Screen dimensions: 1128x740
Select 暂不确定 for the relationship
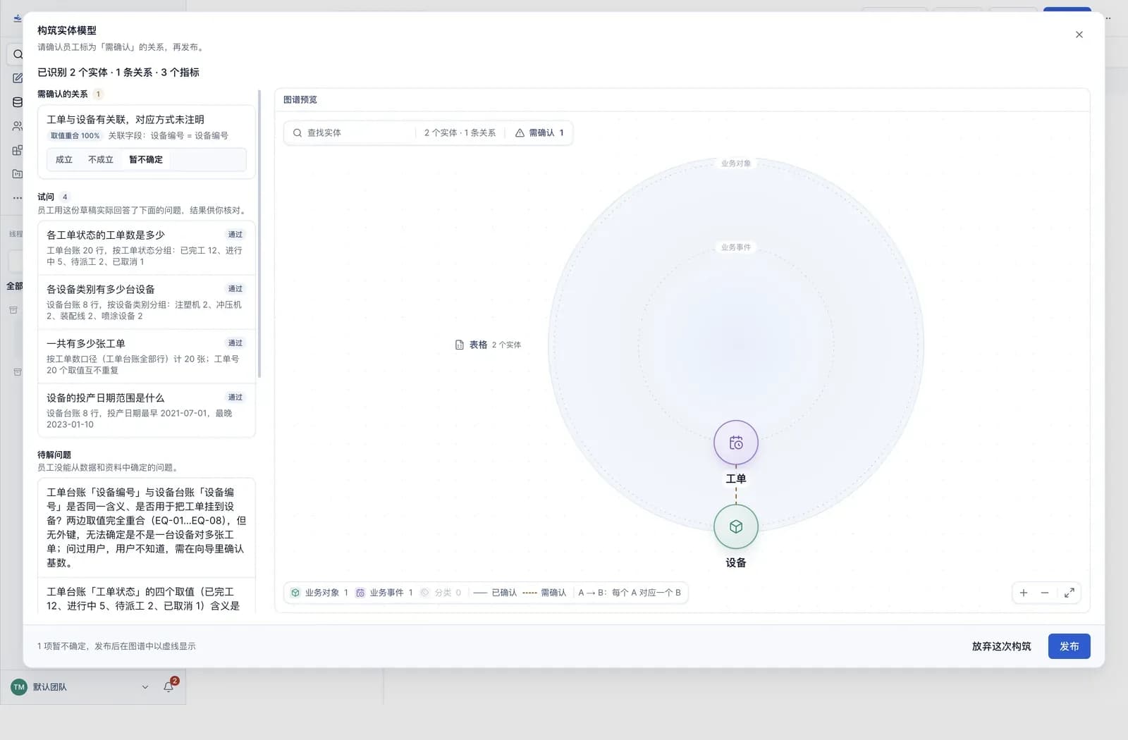[x=146, y=159]
